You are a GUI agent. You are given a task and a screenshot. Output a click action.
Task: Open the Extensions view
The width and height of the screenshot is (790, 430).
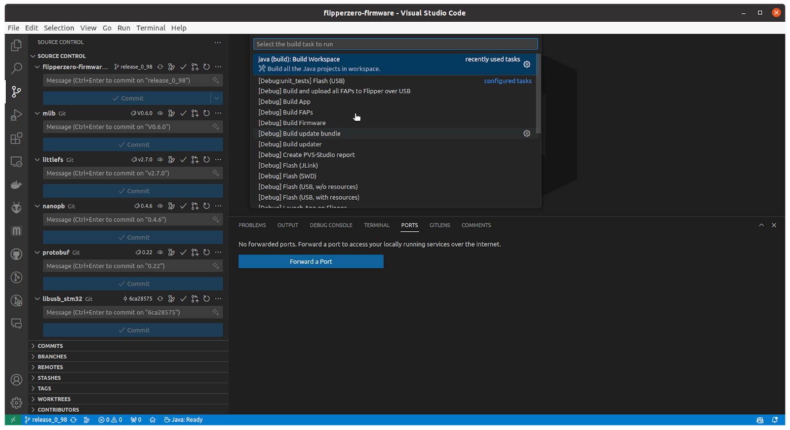pyautogui.click(x=16, y=138)
